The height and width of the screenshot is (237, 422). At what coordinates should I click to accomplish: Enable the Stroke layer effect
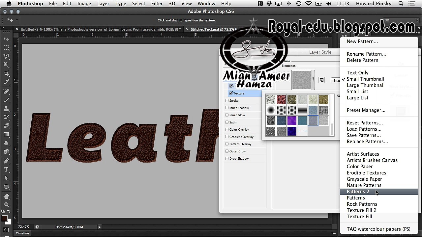pos(227,100)
